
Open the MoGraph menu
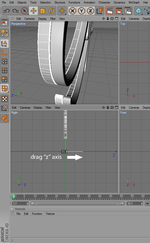pyautogui.click(x=134, y=2)
